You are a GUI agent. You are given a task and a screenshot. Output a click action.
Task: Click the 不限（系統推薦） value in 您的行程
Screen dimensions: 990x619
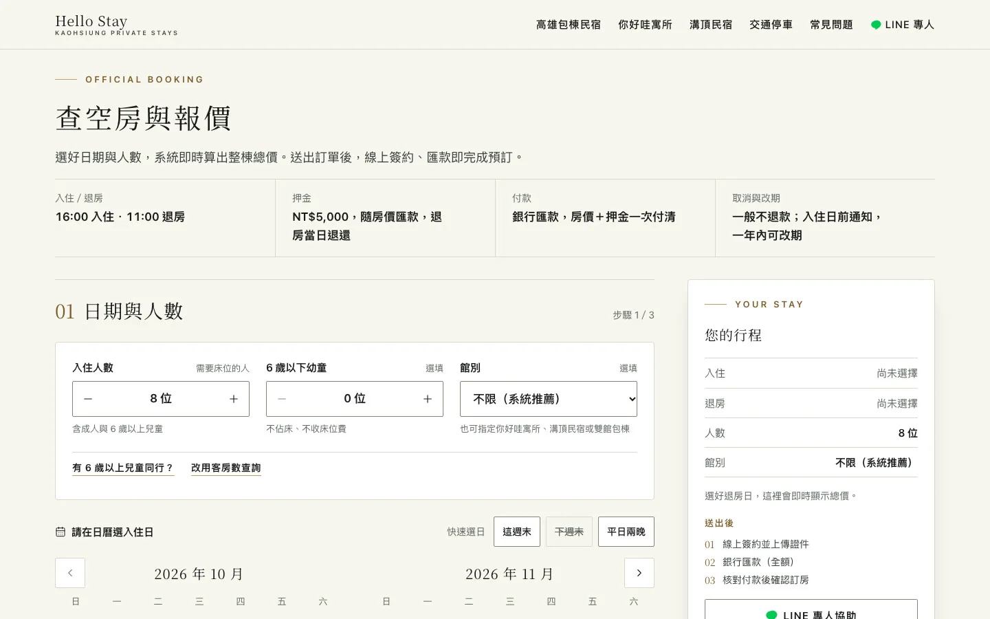pos(877,463)
